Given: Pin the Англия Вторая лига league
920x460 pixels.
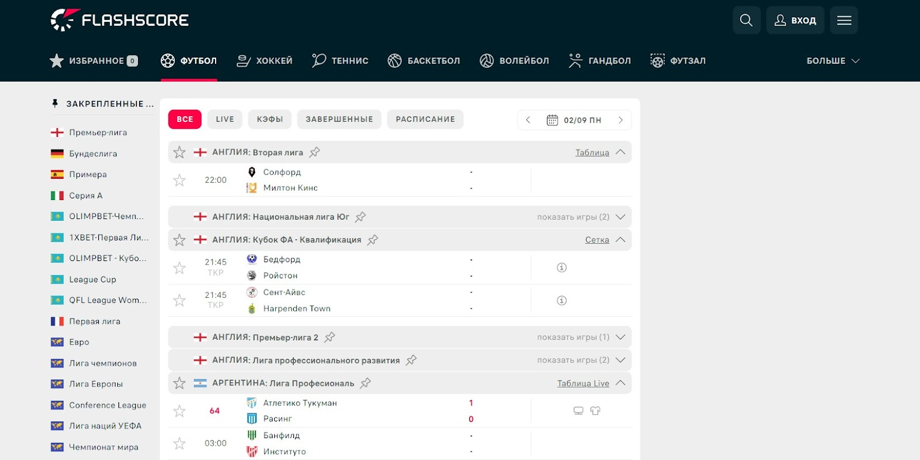Looking at the screenshot, I should point(315,152).
